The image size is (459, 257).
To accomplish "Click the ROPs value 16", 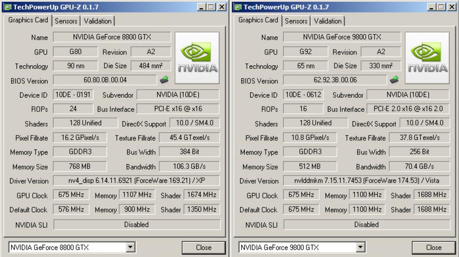I will (x=303, y=109).
